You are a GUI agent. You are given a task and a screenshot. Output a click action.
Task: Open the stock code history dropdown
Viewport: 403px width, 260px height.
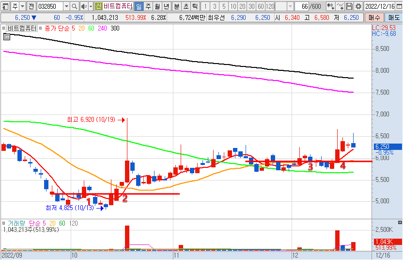click(66, 6)
